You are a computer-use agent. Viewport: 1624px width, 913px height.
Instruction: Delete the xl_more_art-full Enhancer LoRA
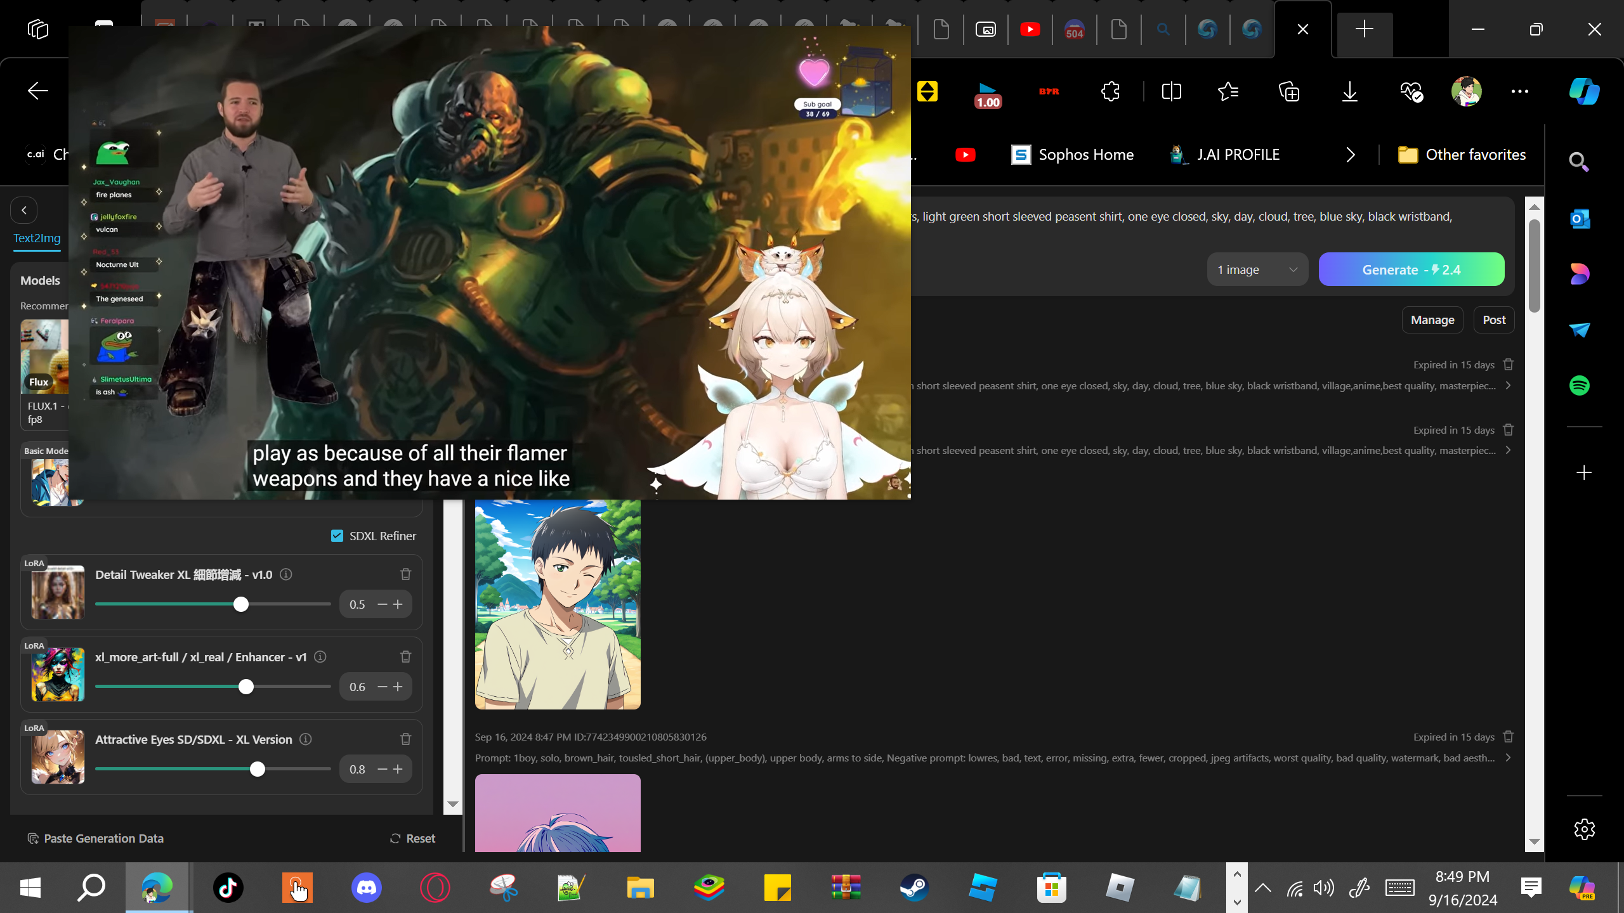[x=406, y=657]
